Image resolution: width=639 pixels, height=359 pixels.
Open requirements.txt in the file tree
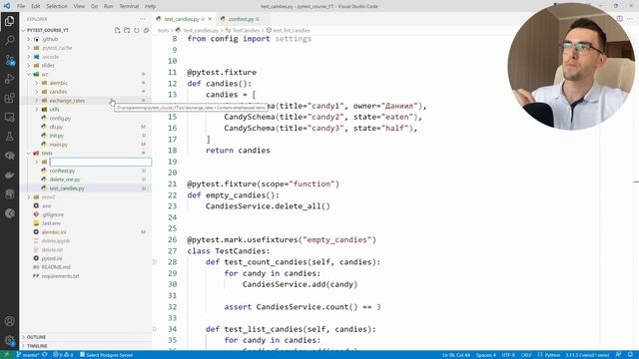point(60,276)
